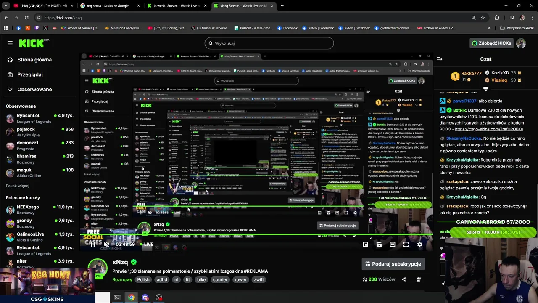Open the Chrome media controls icon

click(512, 18)
